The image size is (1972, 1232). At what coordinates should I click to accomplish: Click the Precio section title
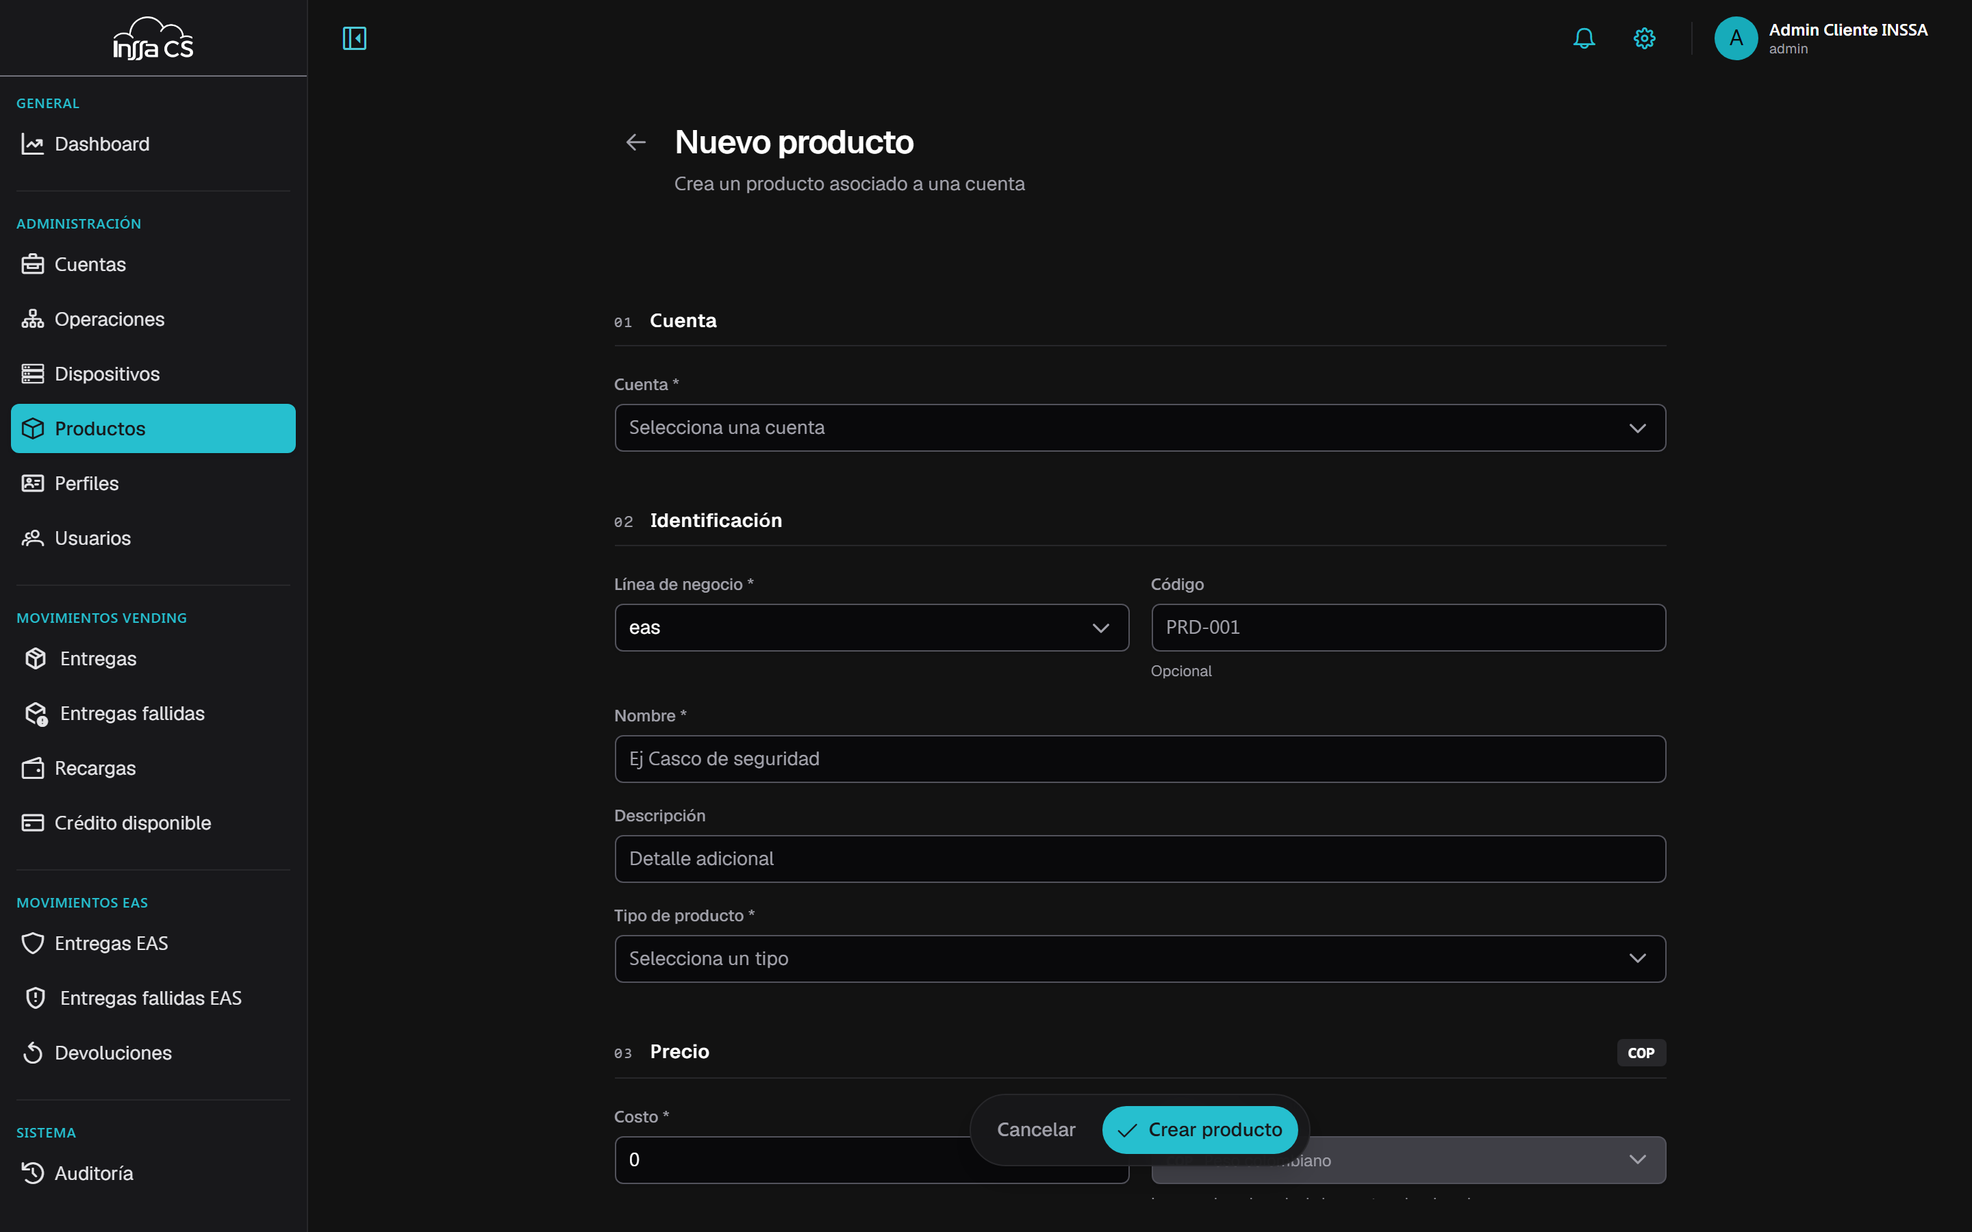tap(679, 1052)
